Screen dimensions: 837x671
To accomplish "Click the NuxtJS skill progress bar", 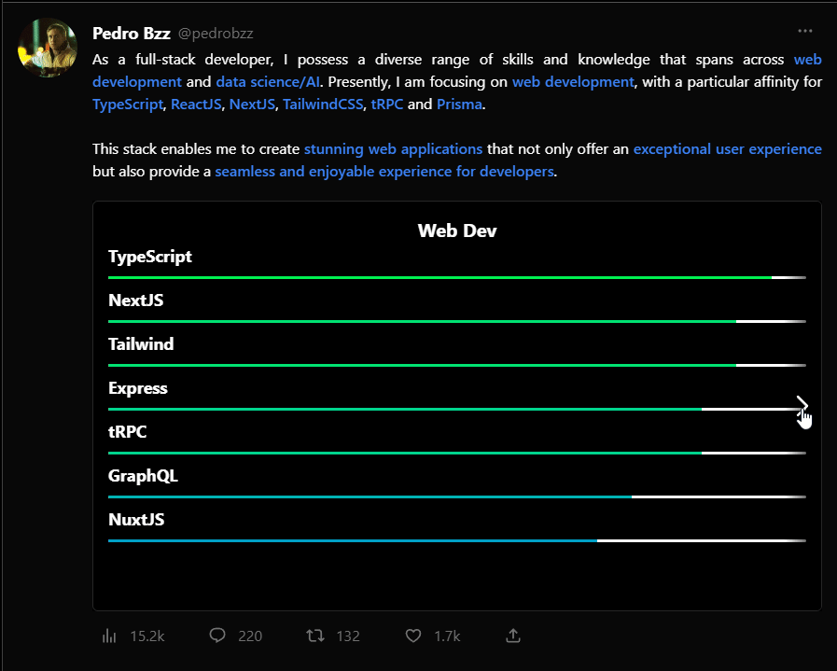I will pos(457,540).
